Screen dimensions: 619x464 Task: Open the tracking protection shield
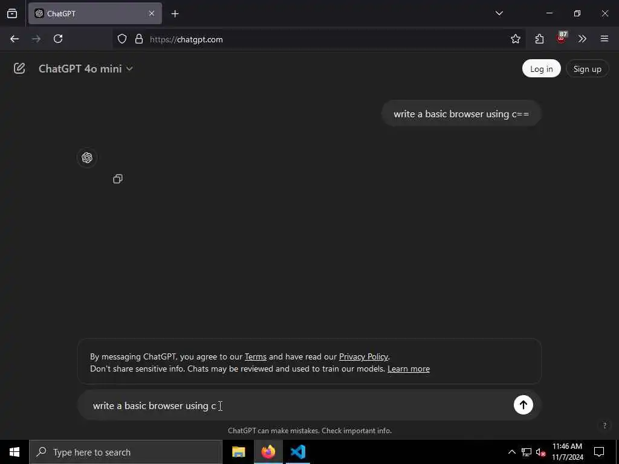tap(122, 39)
